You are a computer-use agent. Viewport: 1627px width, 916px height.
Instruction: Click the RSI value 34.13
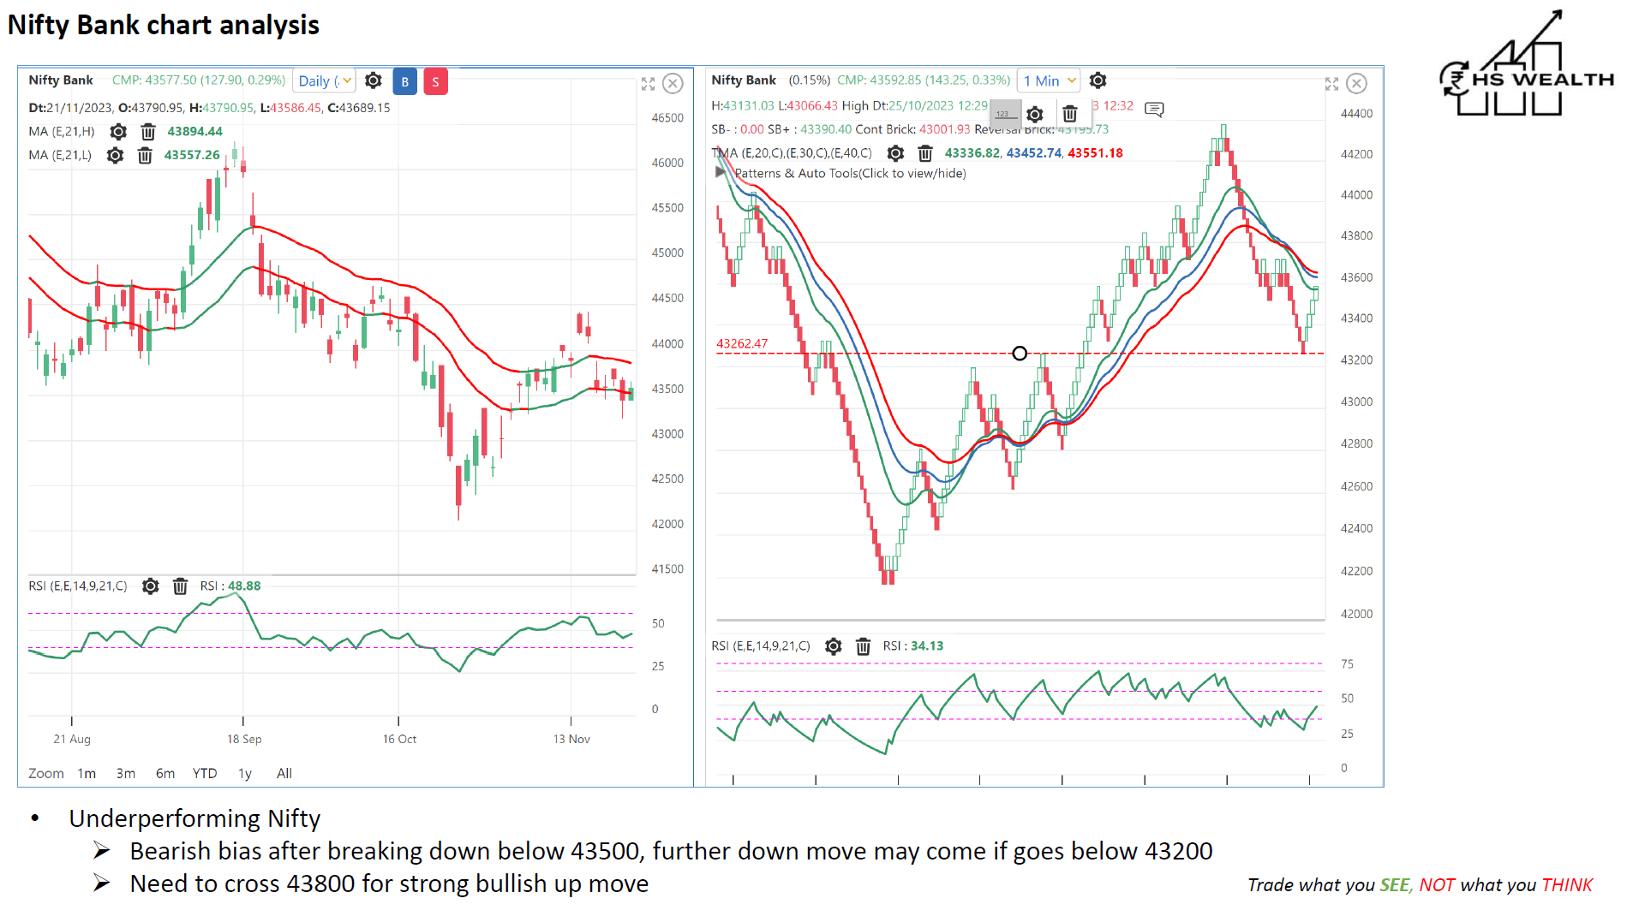tap(927, 646)
